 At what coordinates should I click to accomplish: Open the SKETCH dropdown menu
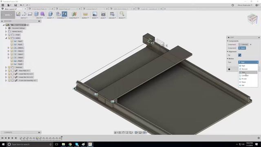24,18
